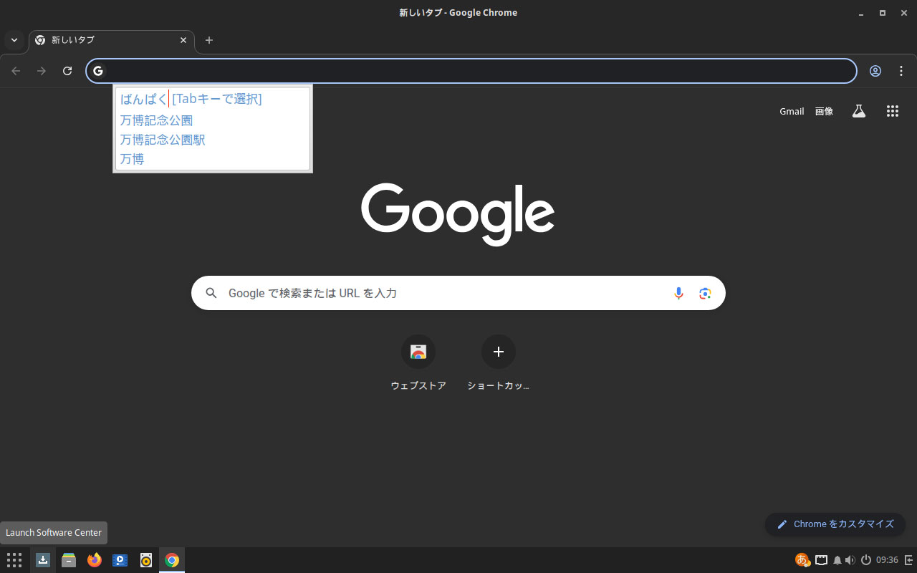Click the Chrome をカスタマイズ button

pyautogui.click(x=835, y=524)
